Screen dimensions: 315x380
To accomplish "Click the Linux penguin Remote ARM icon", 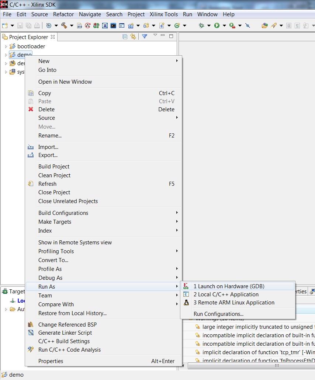I will click(186, 303).
